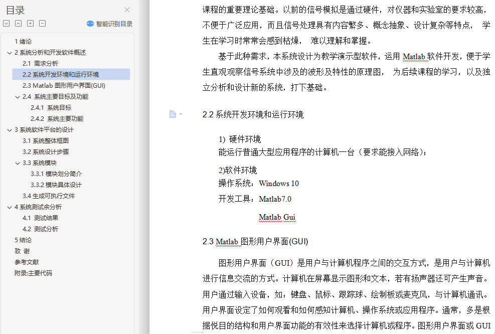Open outline item 2.3 Matlab 图形用户界面(GUI)
Viewport: 495px width, 334px height.
(64, 86)
